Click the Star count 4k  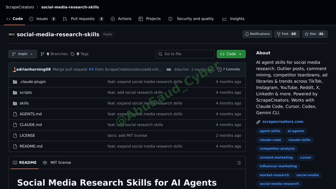(x=321, y=34)
